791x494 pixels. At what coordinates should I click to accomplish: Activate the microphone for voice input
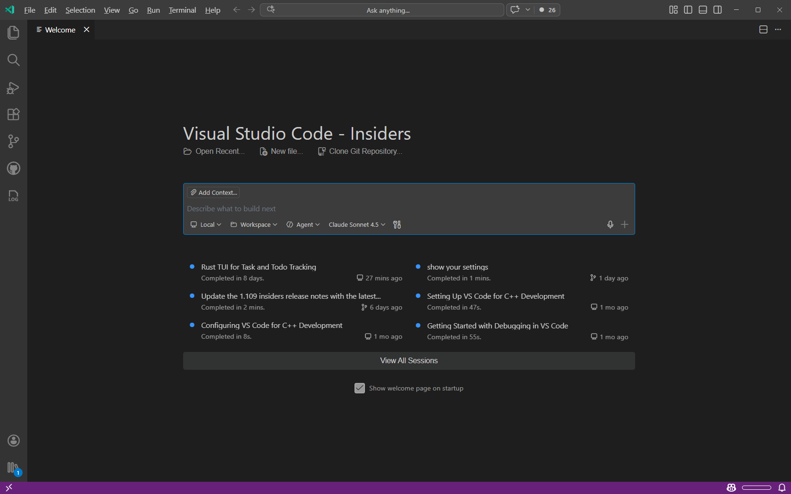point(610,224)
